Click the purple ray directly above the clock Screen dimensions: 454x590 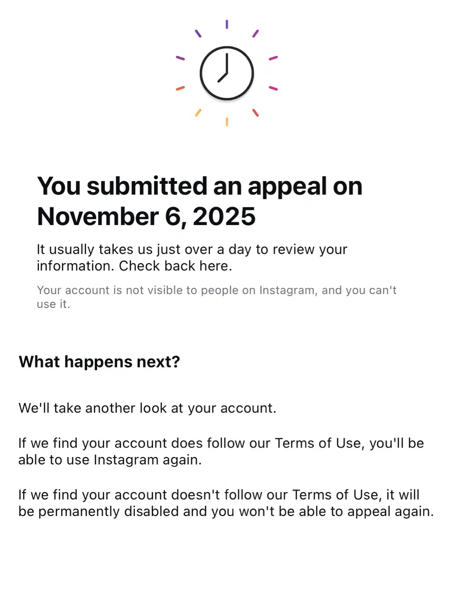coord(227,24)
